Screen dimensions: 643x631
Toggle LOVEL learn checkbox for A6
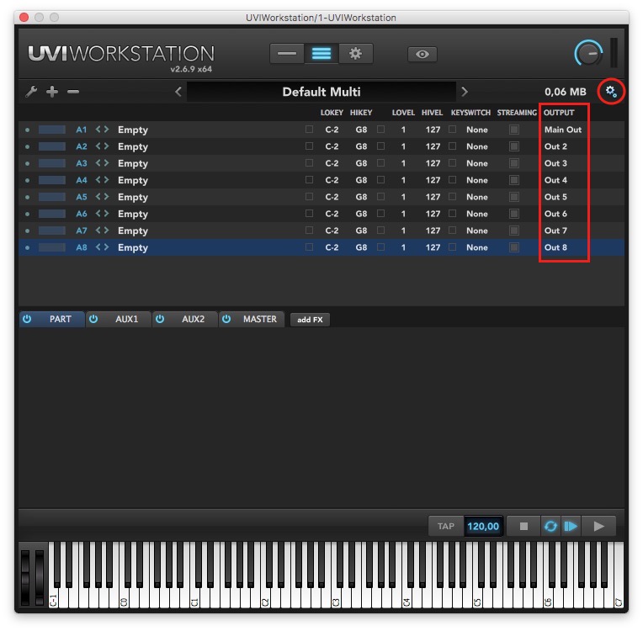coord(380,213)
